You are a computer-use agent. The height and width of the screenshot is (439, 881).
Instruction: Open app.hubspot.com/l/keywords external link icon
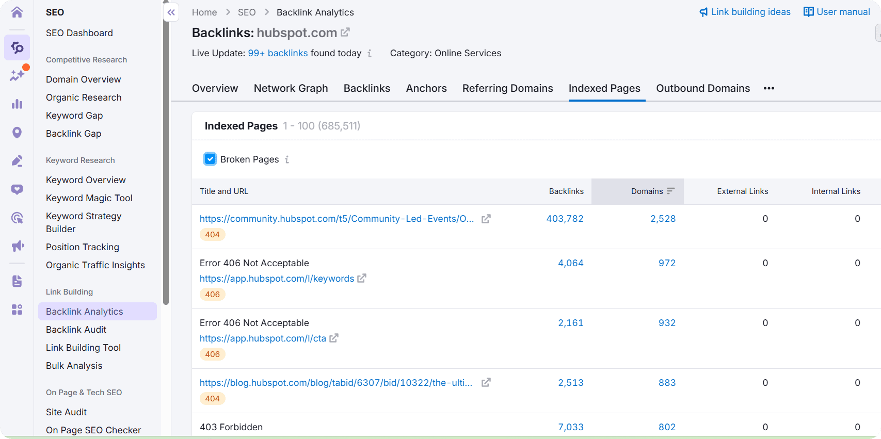pyautogui.click(x=362, y=278)
